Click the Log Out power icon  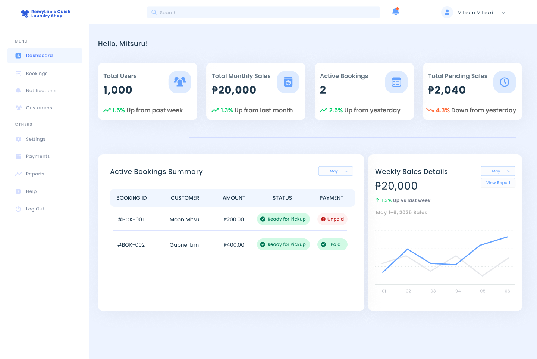point(19,209)
